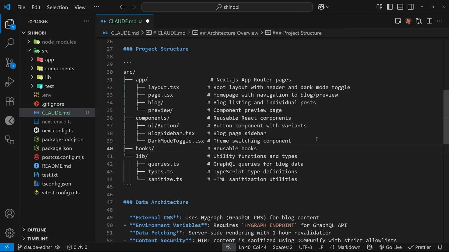Image resolution: width=449 pixels, height=252 pixels.
Task: Click the claude-edits branch name
Action: [35, 247]
